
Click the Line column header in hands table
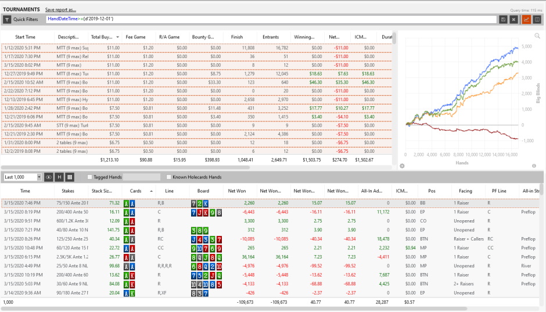(x=169, y=191)
